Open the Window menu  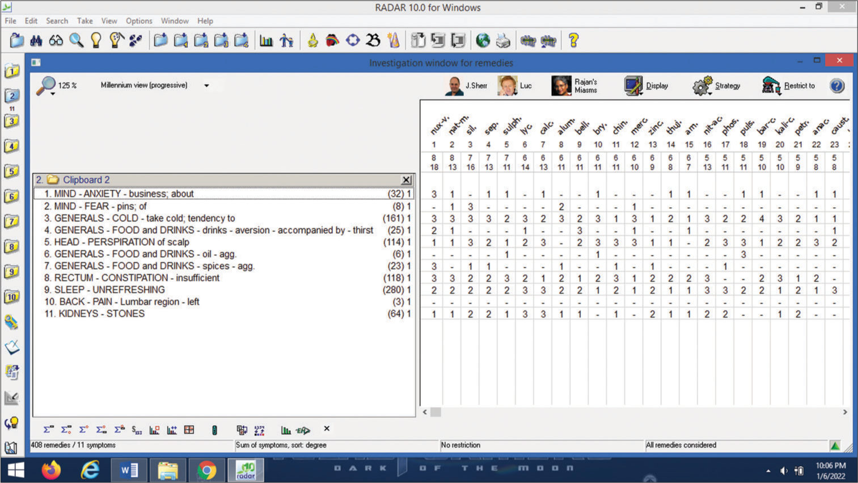click(x=175, y=21)
